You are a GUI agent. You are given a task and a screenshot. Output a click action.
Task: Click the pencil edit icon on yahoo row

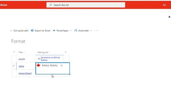point(14,66)
